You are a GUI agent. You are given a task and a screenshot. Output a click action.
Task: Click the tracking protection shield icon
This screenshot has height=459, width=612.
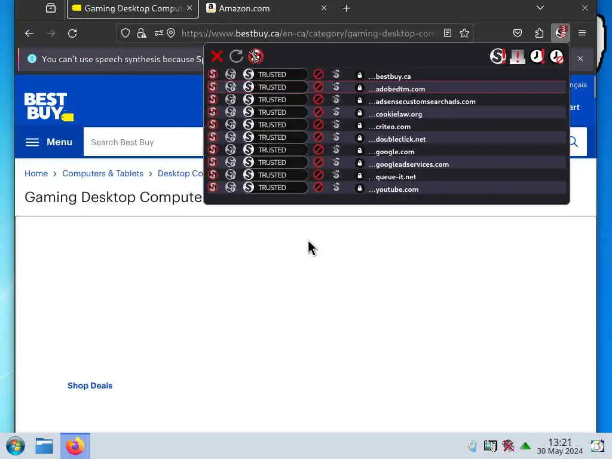(x=126, y=33)
